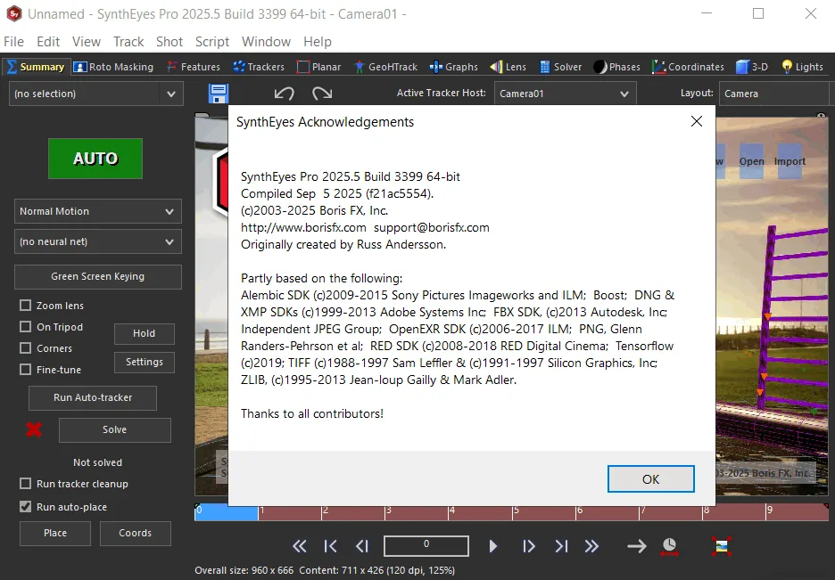Expand the Normal Motion dropdown

point(98,211)
